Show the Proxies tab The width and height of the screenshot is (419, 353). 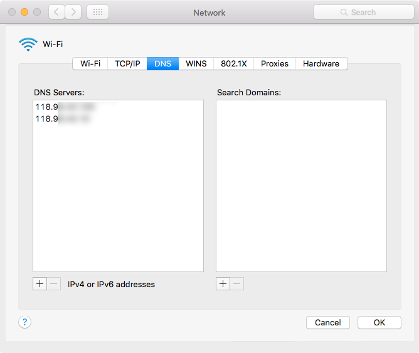click(275, 63)
